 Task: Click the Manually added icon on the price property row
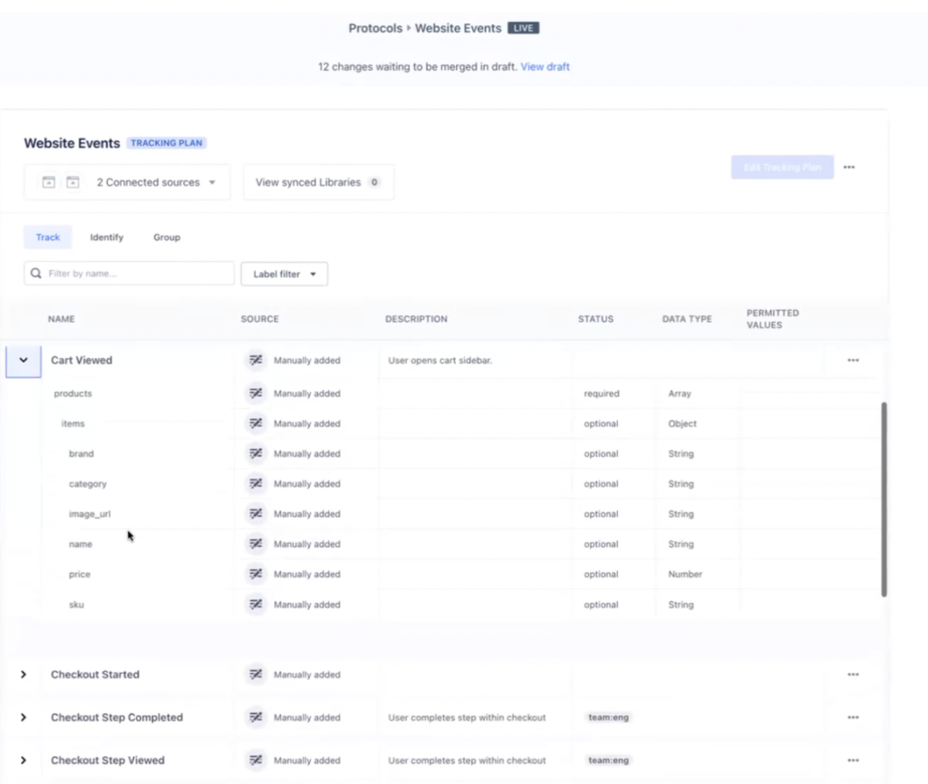(256, 574)
